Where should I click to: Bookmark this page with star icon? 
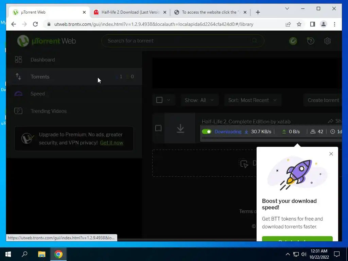click(299, 24)
